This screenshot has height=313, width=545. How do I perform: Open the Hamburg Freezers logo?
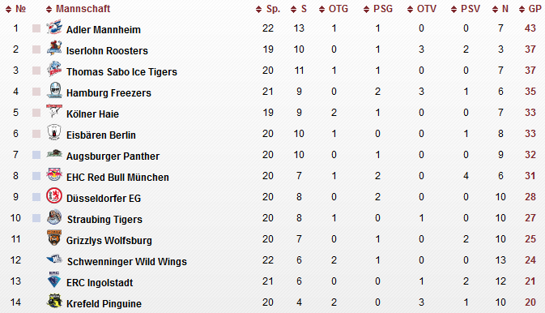pyautogui.click(x=54, y=91)
